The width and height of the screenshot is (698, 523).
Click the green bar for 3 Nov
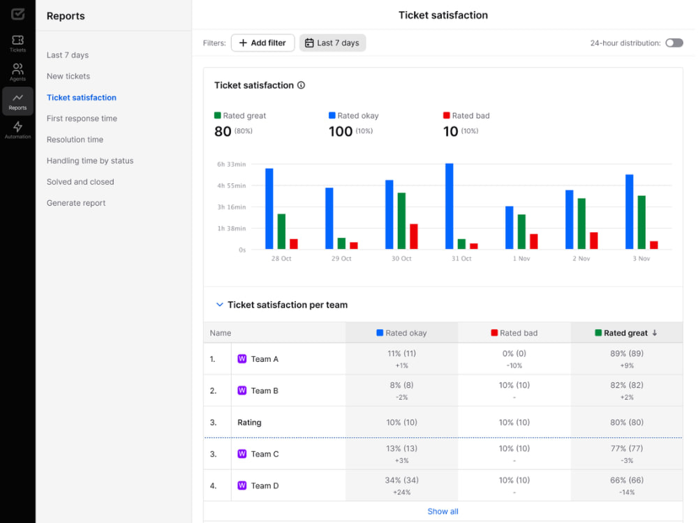[x=641, y=222]
